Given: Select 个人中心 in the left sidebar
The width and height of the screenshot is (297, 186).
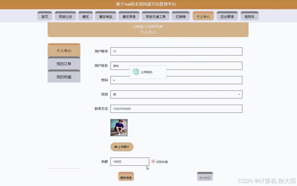Looking at the screenshot, I should click(x=64, y=50).
